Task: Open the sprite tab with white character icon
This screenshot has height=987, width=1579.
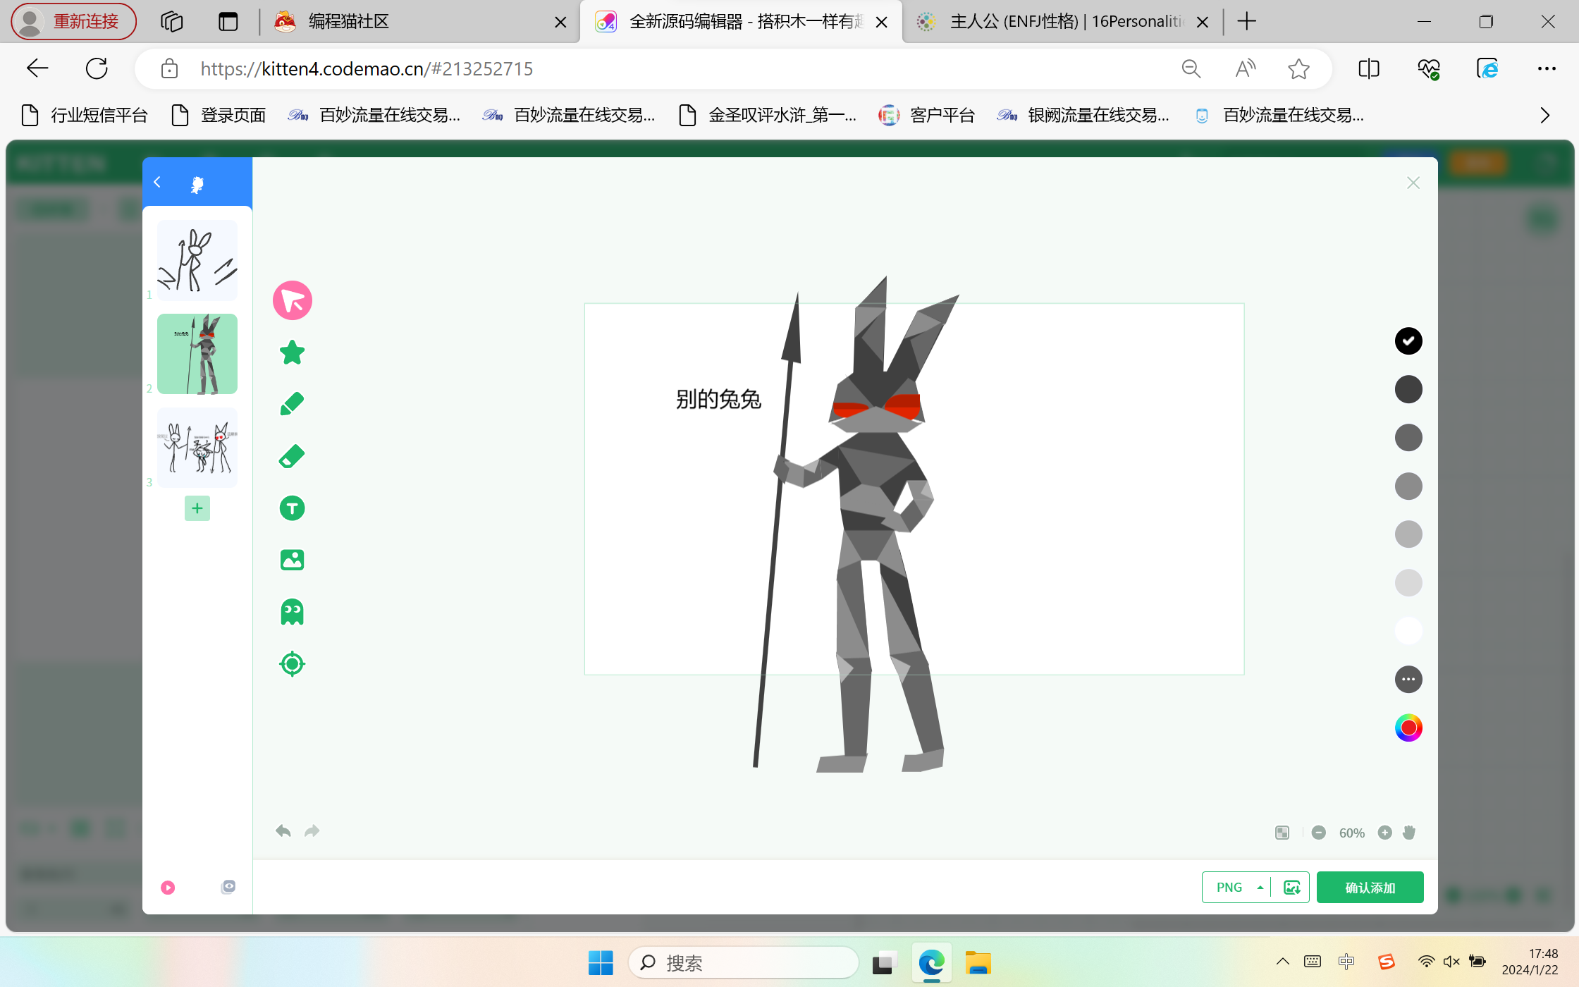Action: [197, 184]
